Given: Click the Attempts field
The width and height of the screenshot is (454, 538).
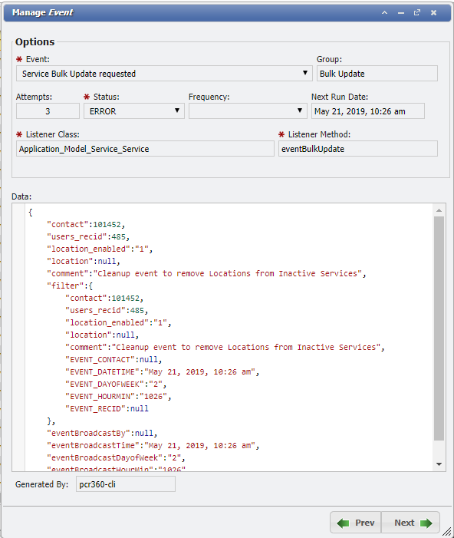Looking at the screenshot, I should 48,111.
